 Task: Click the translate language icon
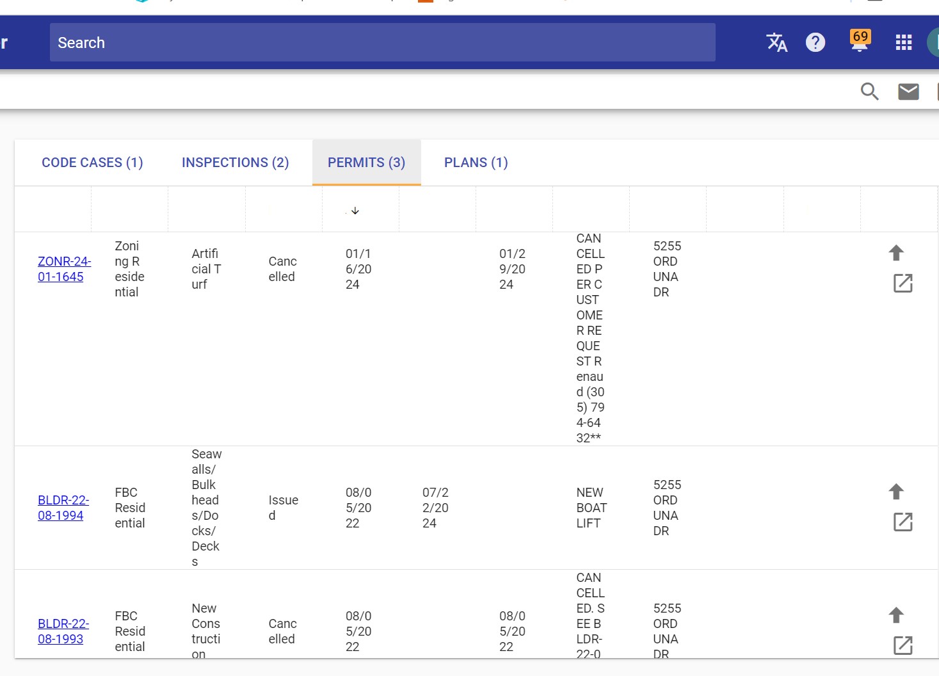(776, 43)
